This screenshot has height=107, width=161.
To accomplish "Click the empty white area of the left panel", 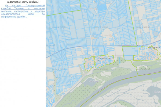I will point(23,62).
